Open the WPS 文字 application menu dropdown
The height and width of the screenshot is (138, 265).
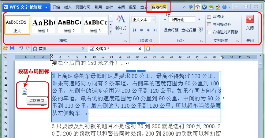click(x=46, y=7)
